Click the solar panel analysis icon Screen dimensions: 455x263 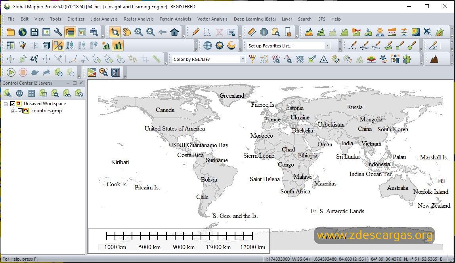380,32
